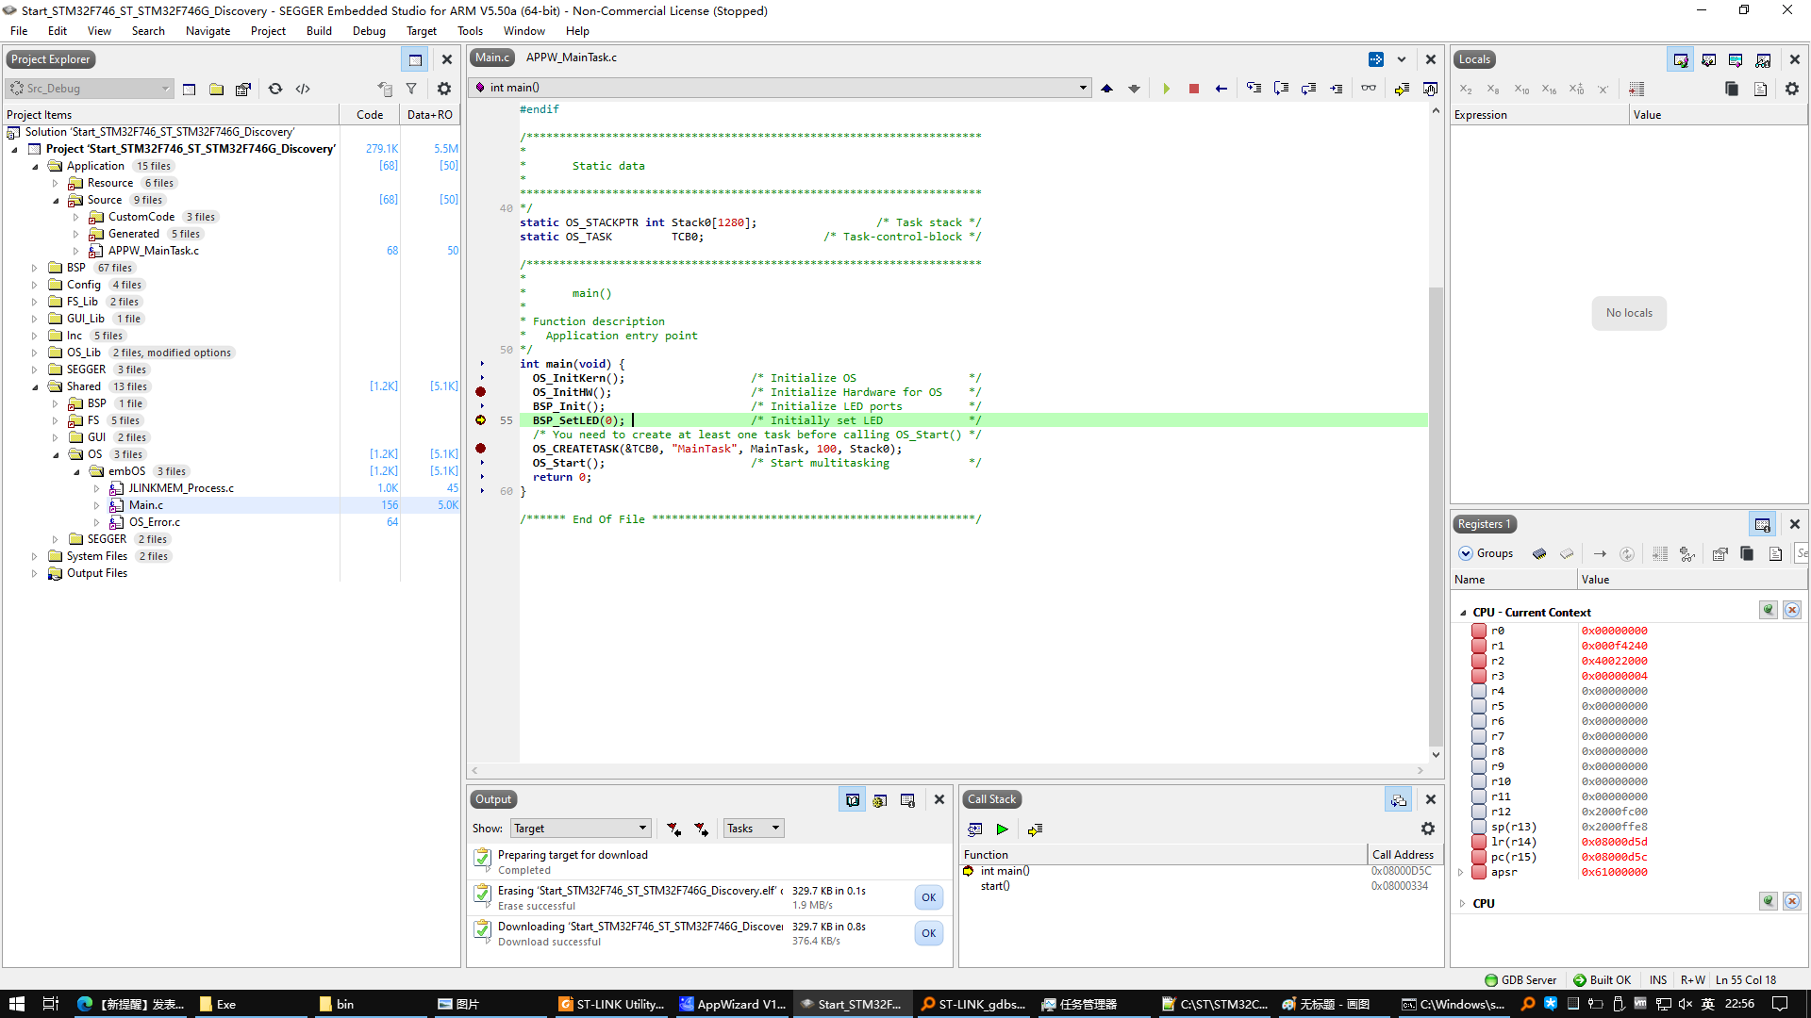
Task: Open the Src_Debug configuration dropdown
Action: click(90, 89)
